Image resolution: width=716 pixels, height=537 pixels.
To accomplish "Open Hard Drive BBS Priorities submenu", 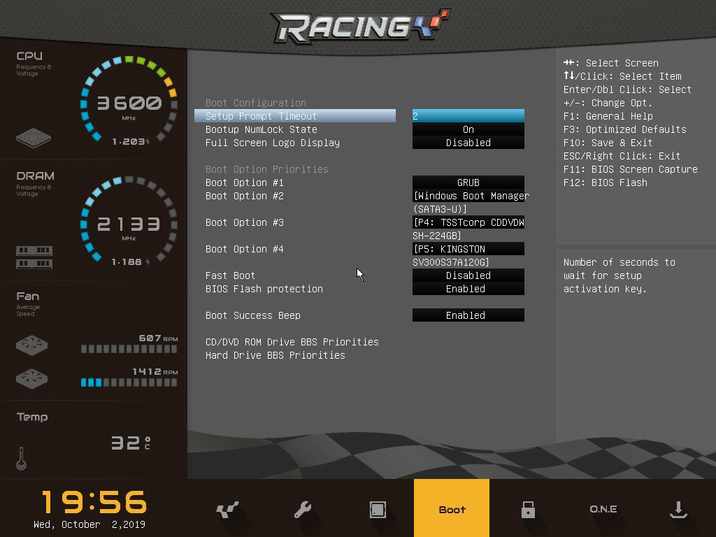I will point(275,355).
